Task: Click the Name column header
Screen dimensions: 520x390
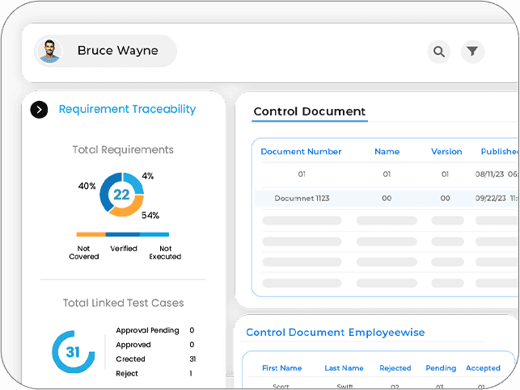Action: (387, 152)
